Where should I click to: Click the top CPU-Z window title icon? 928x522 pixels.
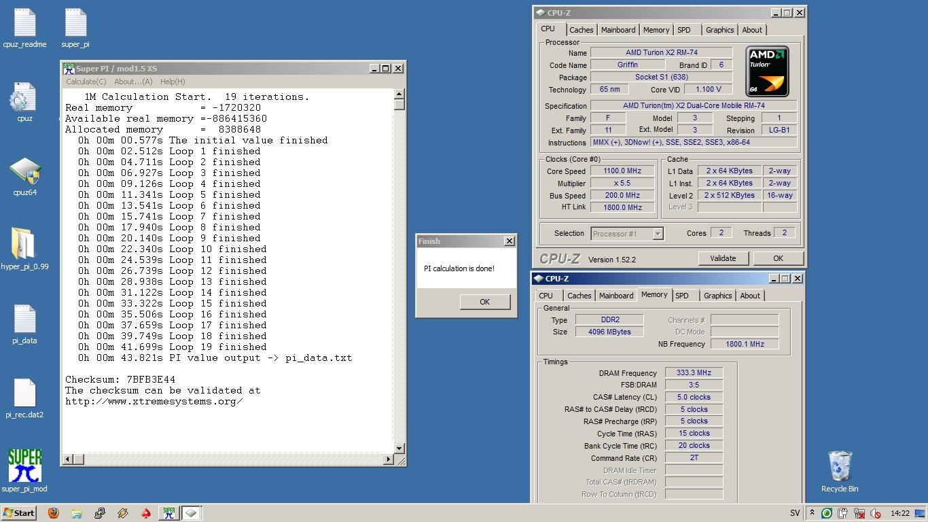(x=540, y=12)
